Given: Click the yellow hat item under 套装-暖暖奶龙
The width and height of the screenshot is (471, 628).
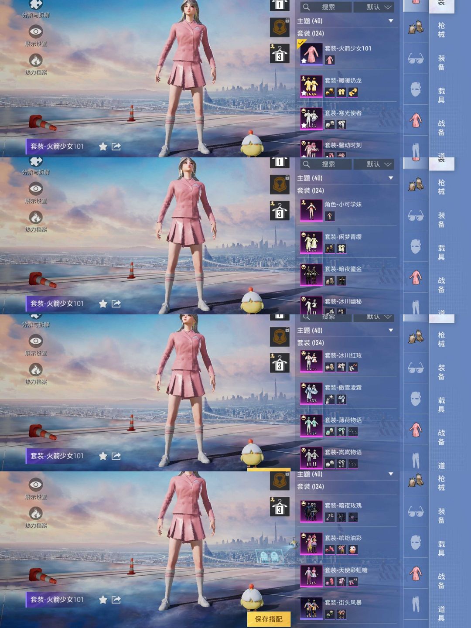Looking at the screenshot, I should (x=330, y=92).
